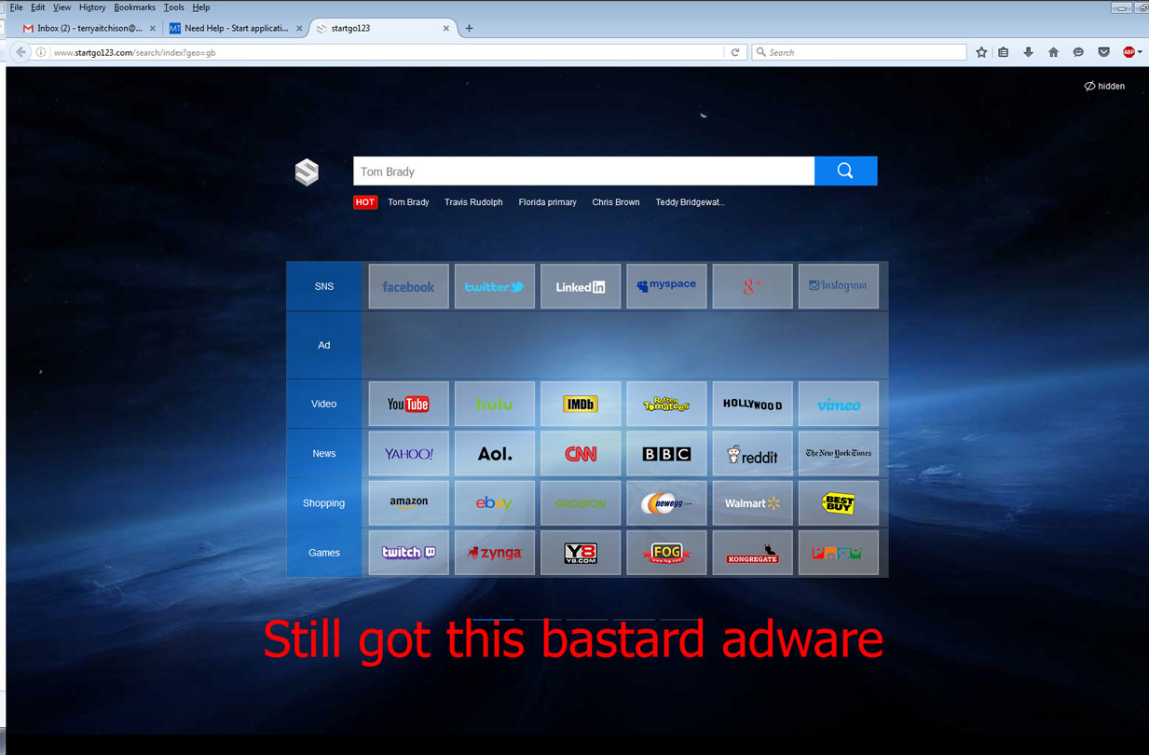The height and width of the screenshot is (755, 1149).
Task: Open the Best Buy tile
Action: coord(838,502)
